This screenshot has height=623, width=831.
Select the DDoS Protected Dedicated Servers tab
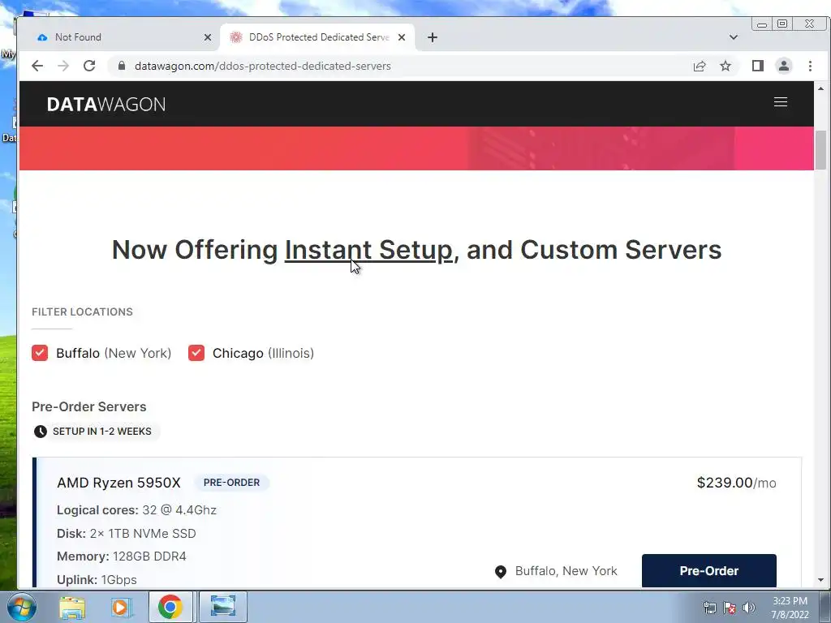[317, 37]
